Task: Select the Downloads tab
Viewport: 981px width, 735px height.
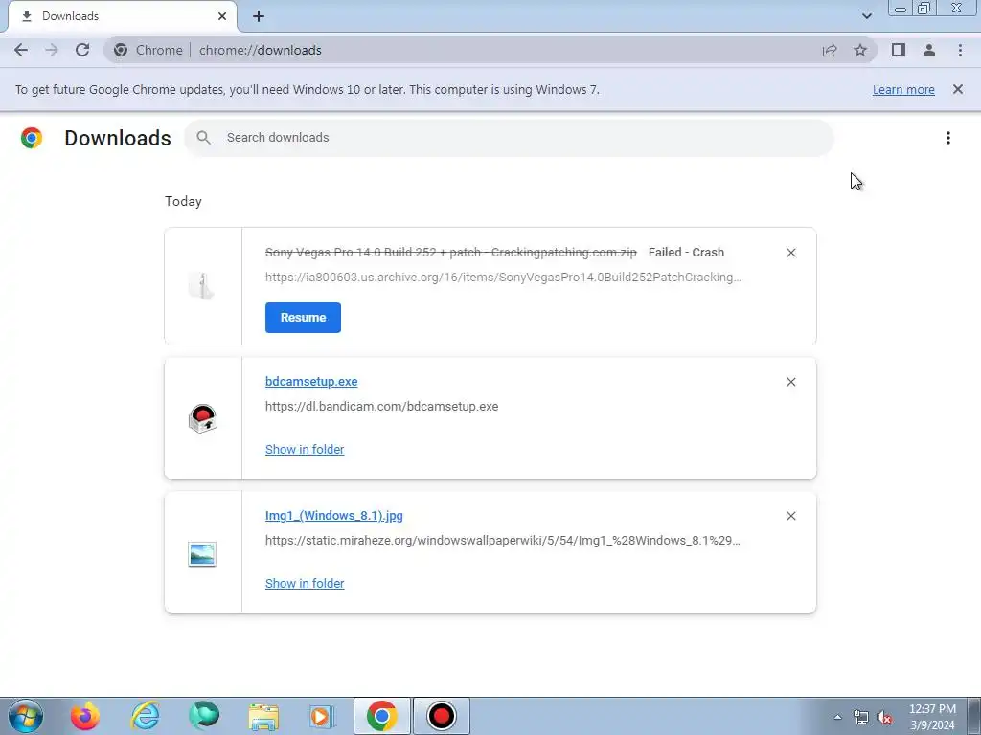Action: (122, 16)
